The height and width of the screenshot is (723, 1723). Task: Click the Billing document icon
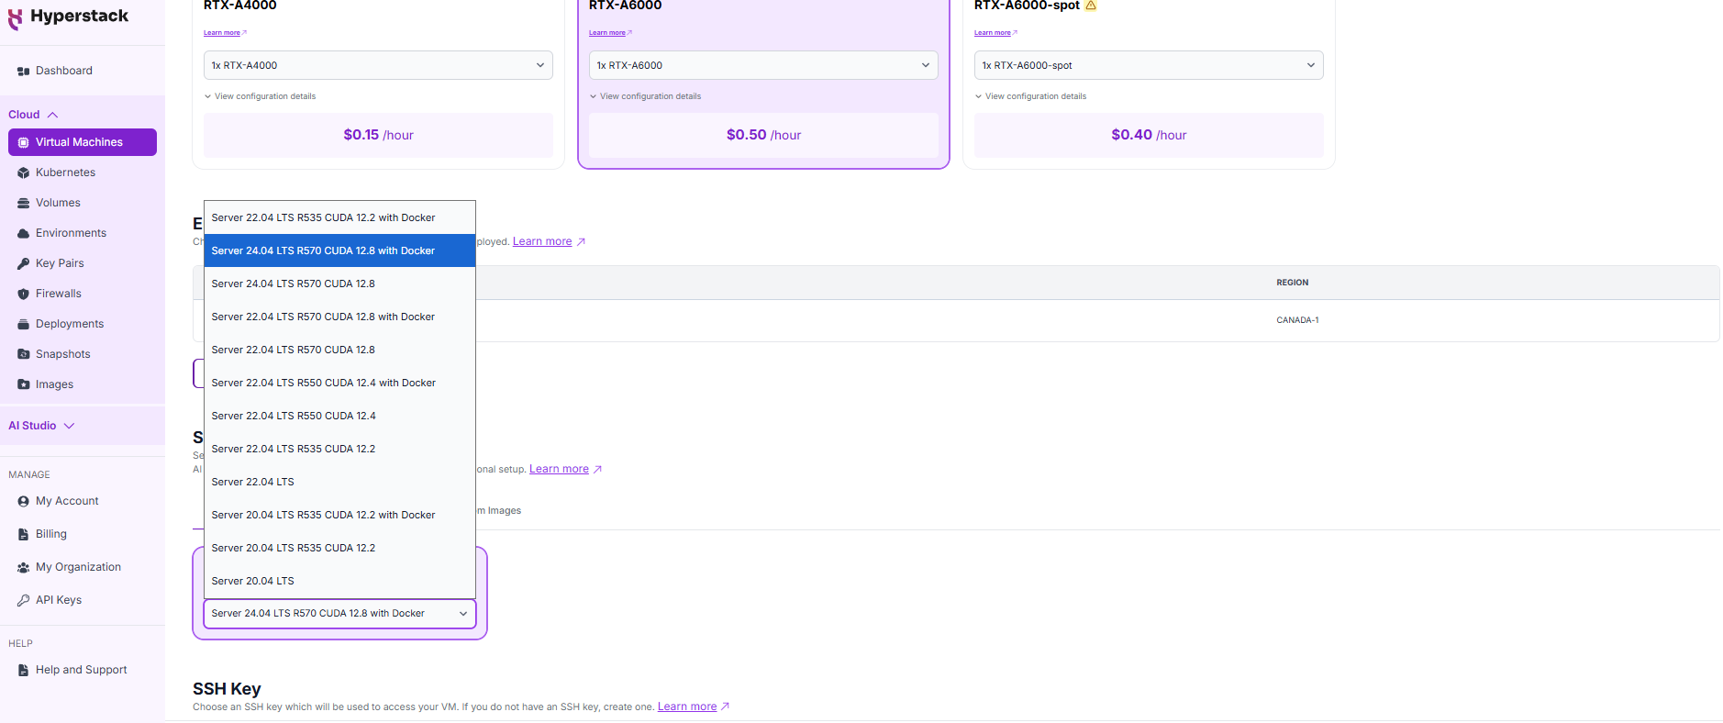(24, 534)
